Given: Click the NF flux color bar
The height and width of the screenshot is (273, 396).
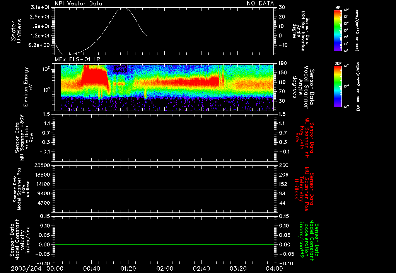Looking at the screenshot, I should click(x=338, y=30).
